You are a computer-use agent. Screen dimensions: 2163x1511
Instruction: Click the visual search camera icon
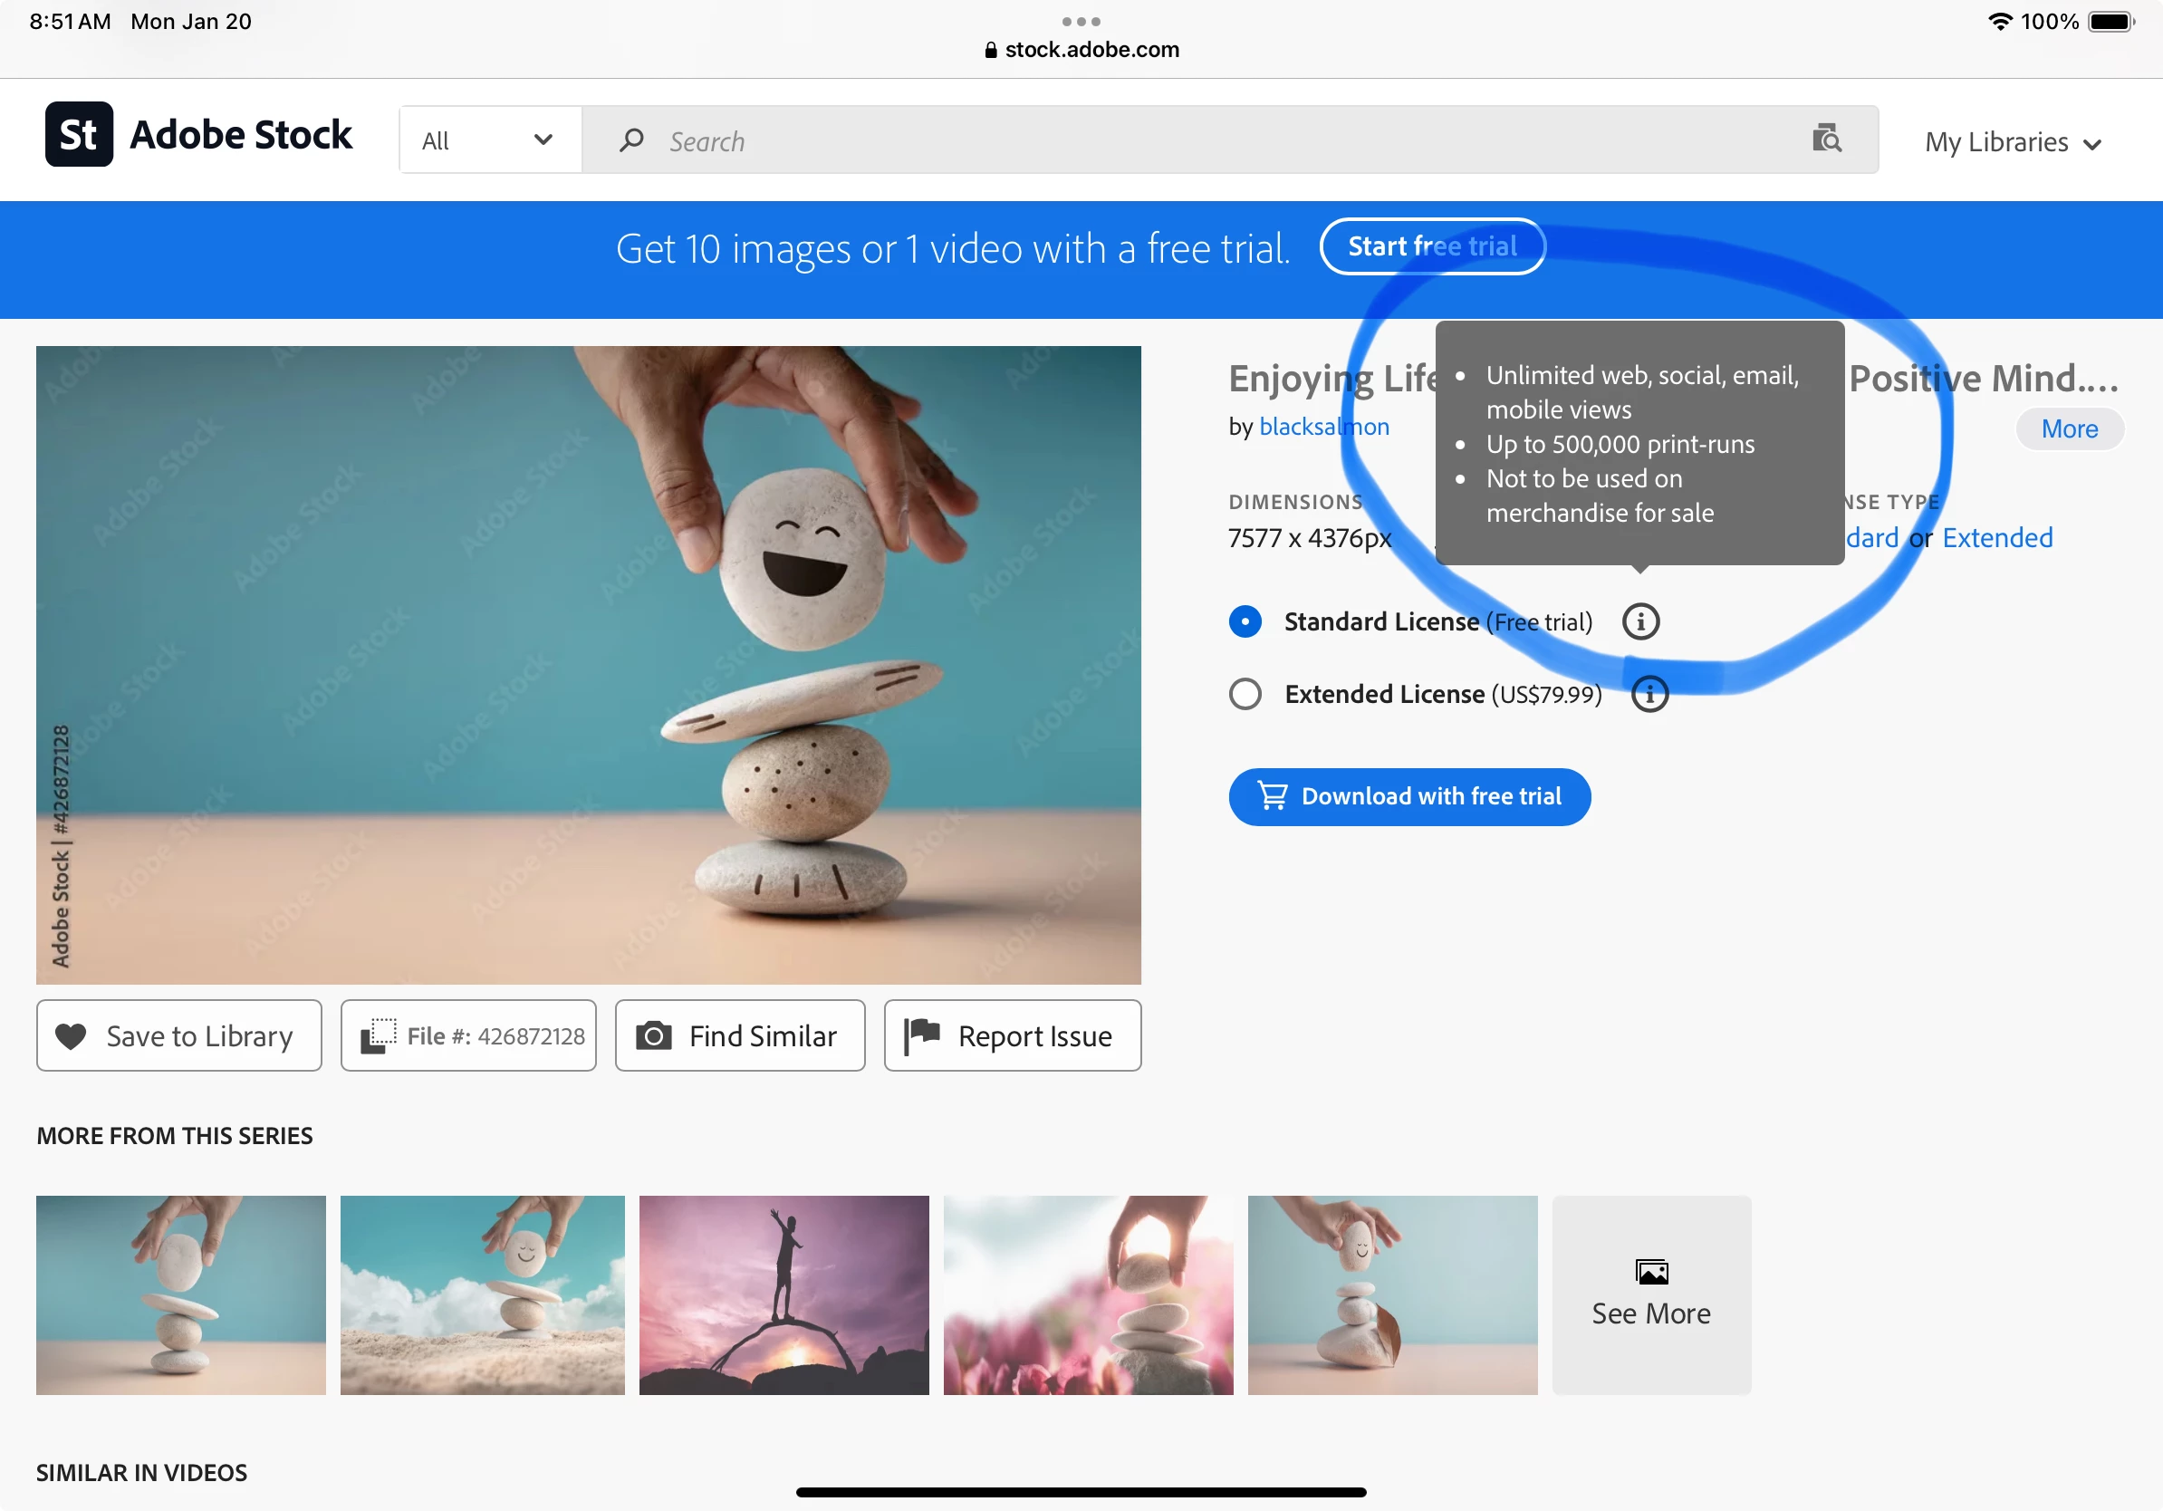[1826, 140]
